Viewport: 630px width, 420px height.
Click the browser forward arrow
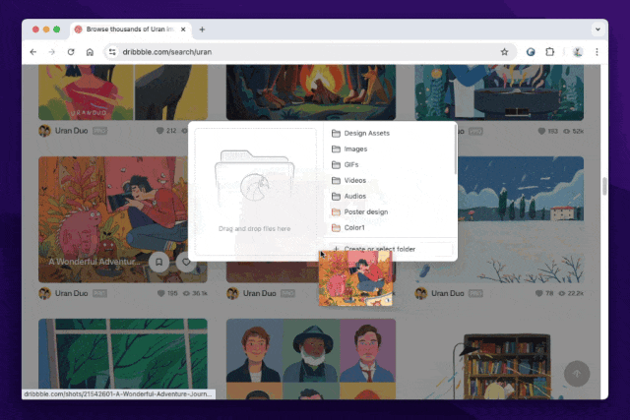pos(52,52)
